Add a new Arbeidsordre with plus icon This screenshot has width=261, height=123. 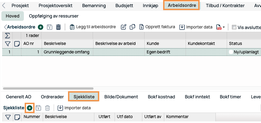point(41,27)
